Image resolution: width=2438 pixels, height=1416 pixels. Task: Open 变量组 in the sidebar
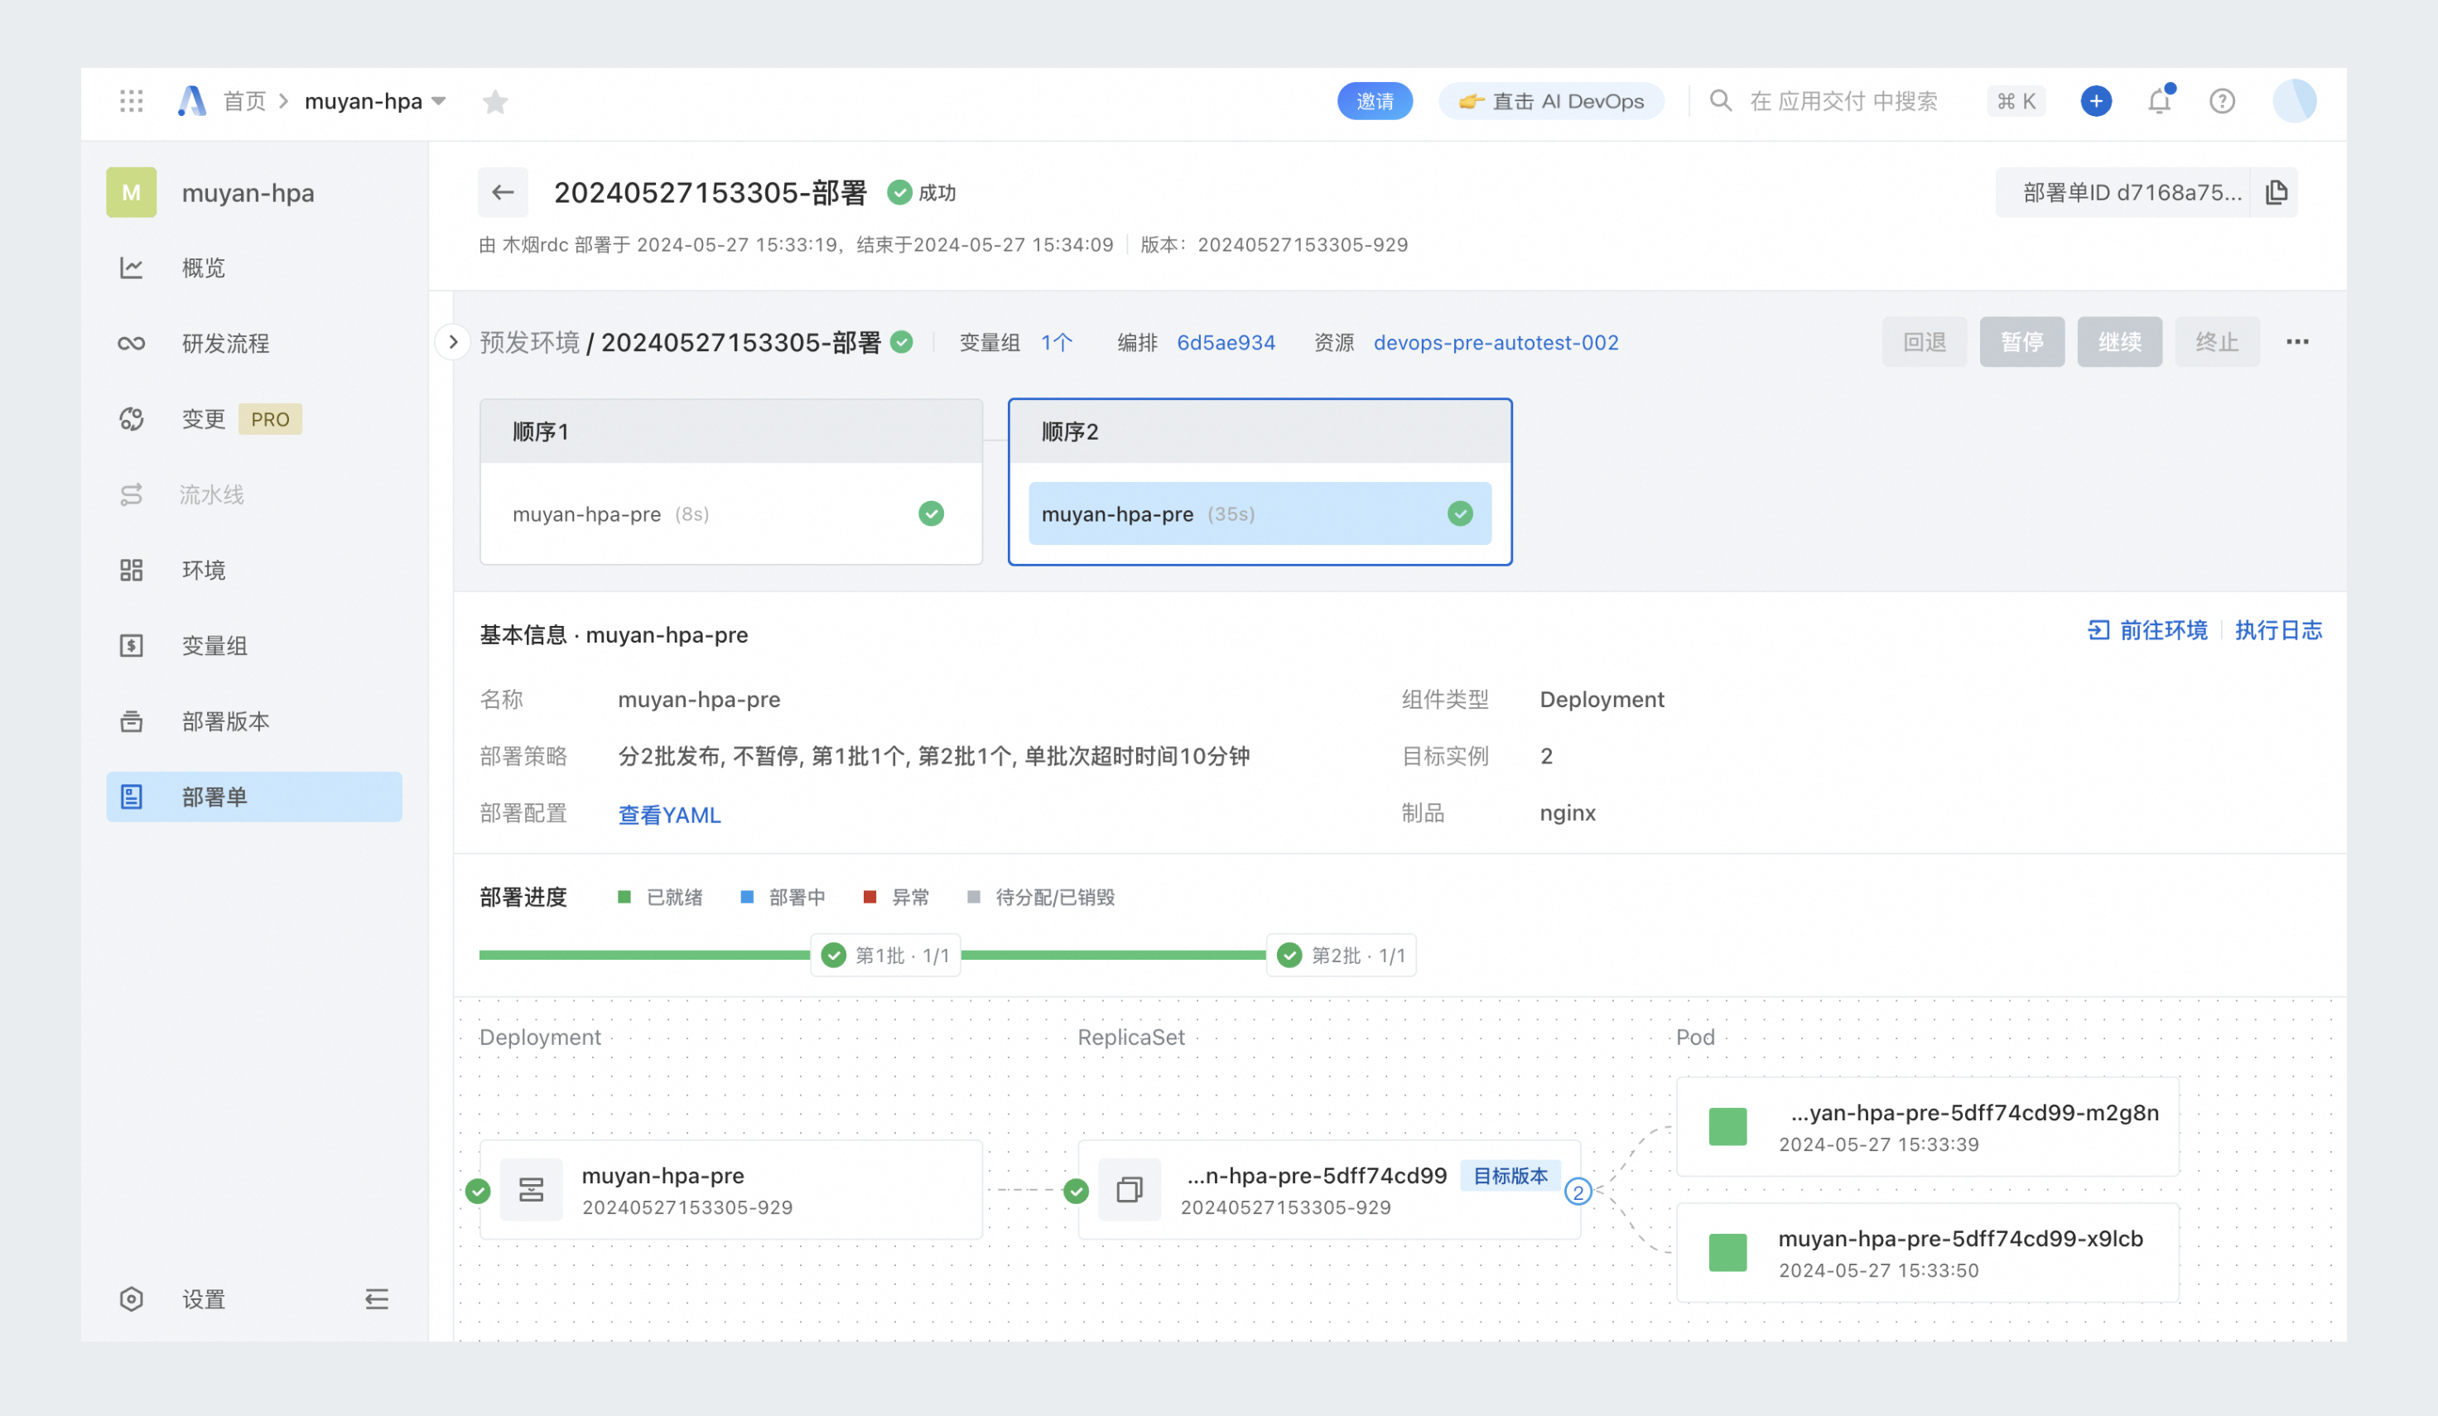tap(253, 646)
